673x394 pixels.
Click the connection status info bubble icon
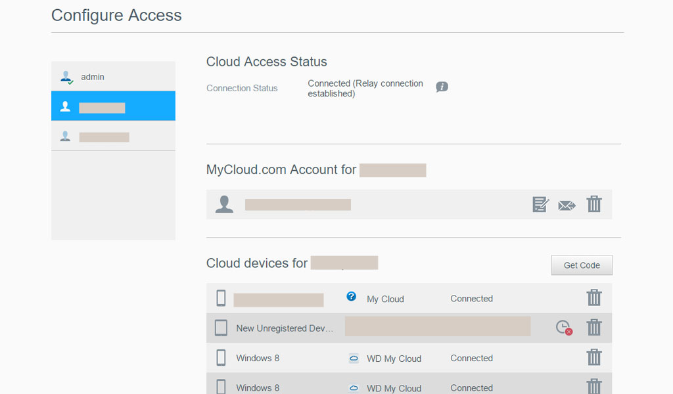442,87
